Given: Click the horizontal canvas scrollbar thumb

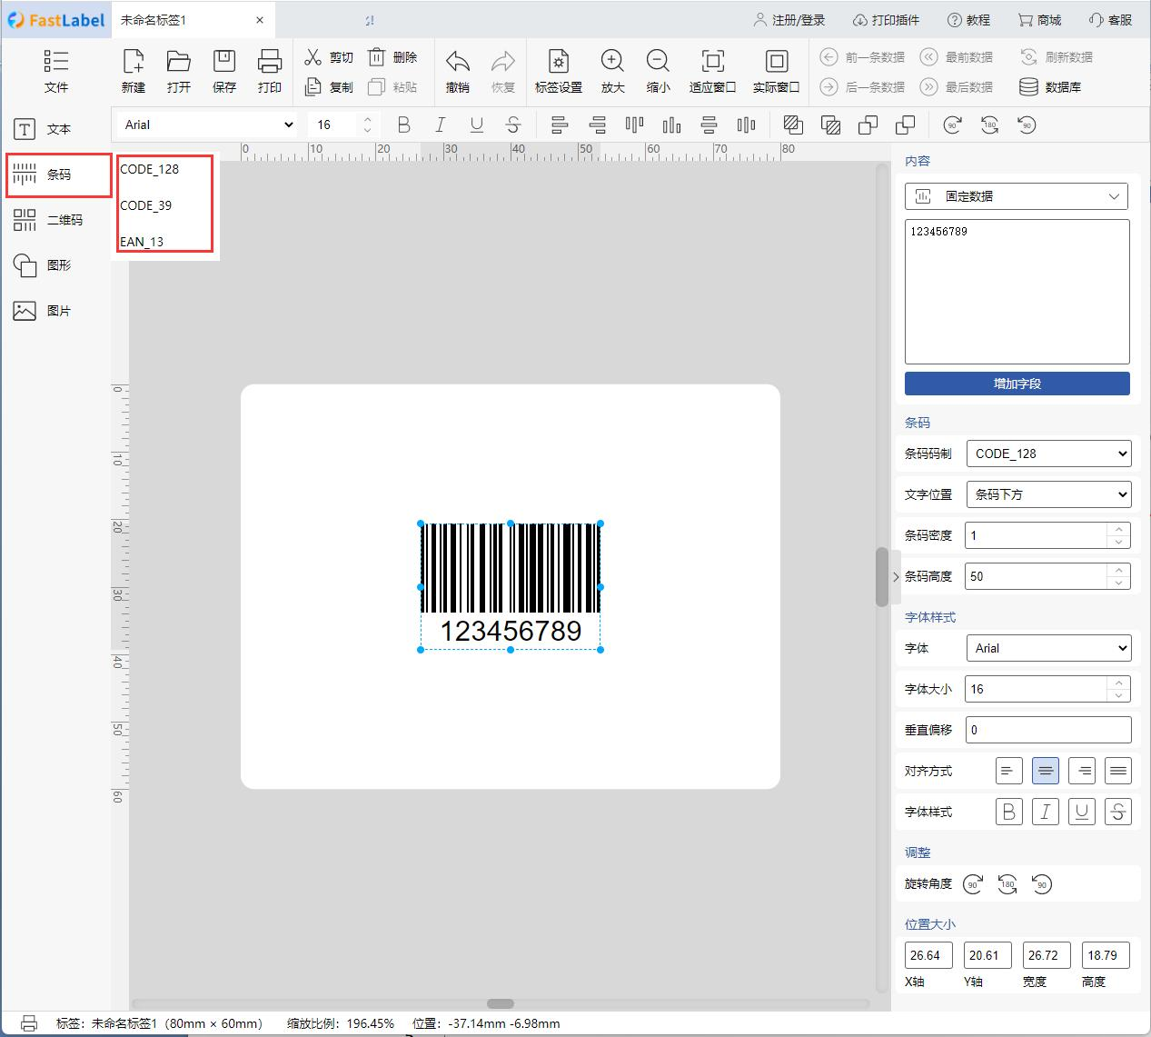Looking at the screenshot, I should pyautogui.click(x=501, y=1003).
